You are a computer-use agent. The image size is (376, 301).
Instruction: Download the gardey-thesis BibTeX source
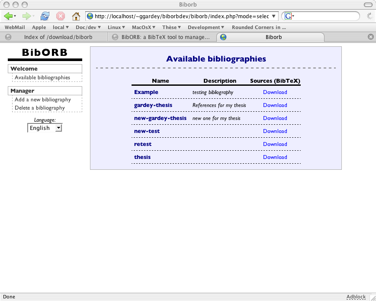(x=275, y=105)
